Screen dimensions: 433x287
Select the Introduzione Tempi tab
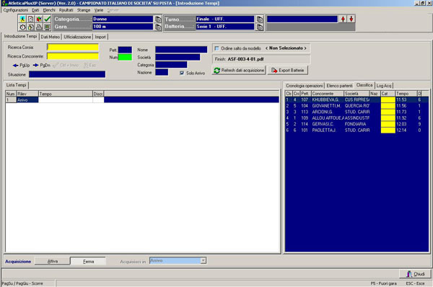pos(20,36)
